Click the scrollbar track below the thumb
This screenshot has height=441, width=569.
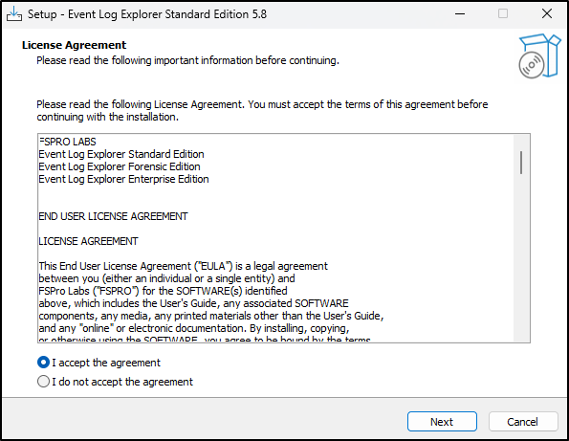(x=521, y=257)
